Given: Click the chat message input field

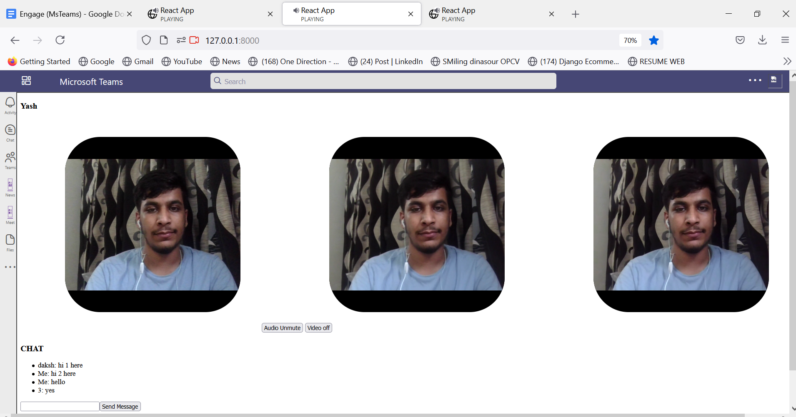Looking at the screenshot, I should [60, 406].
